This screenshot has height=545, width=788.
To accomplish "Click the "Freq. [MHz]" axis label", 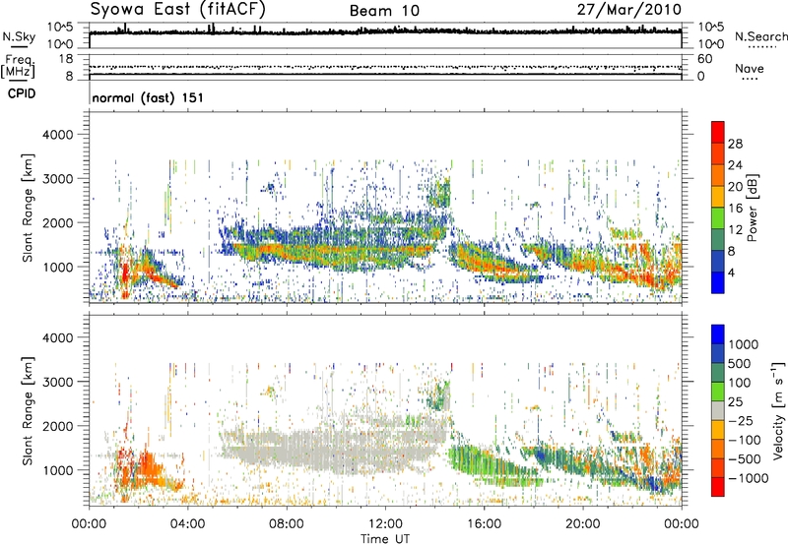I will 18,66.
